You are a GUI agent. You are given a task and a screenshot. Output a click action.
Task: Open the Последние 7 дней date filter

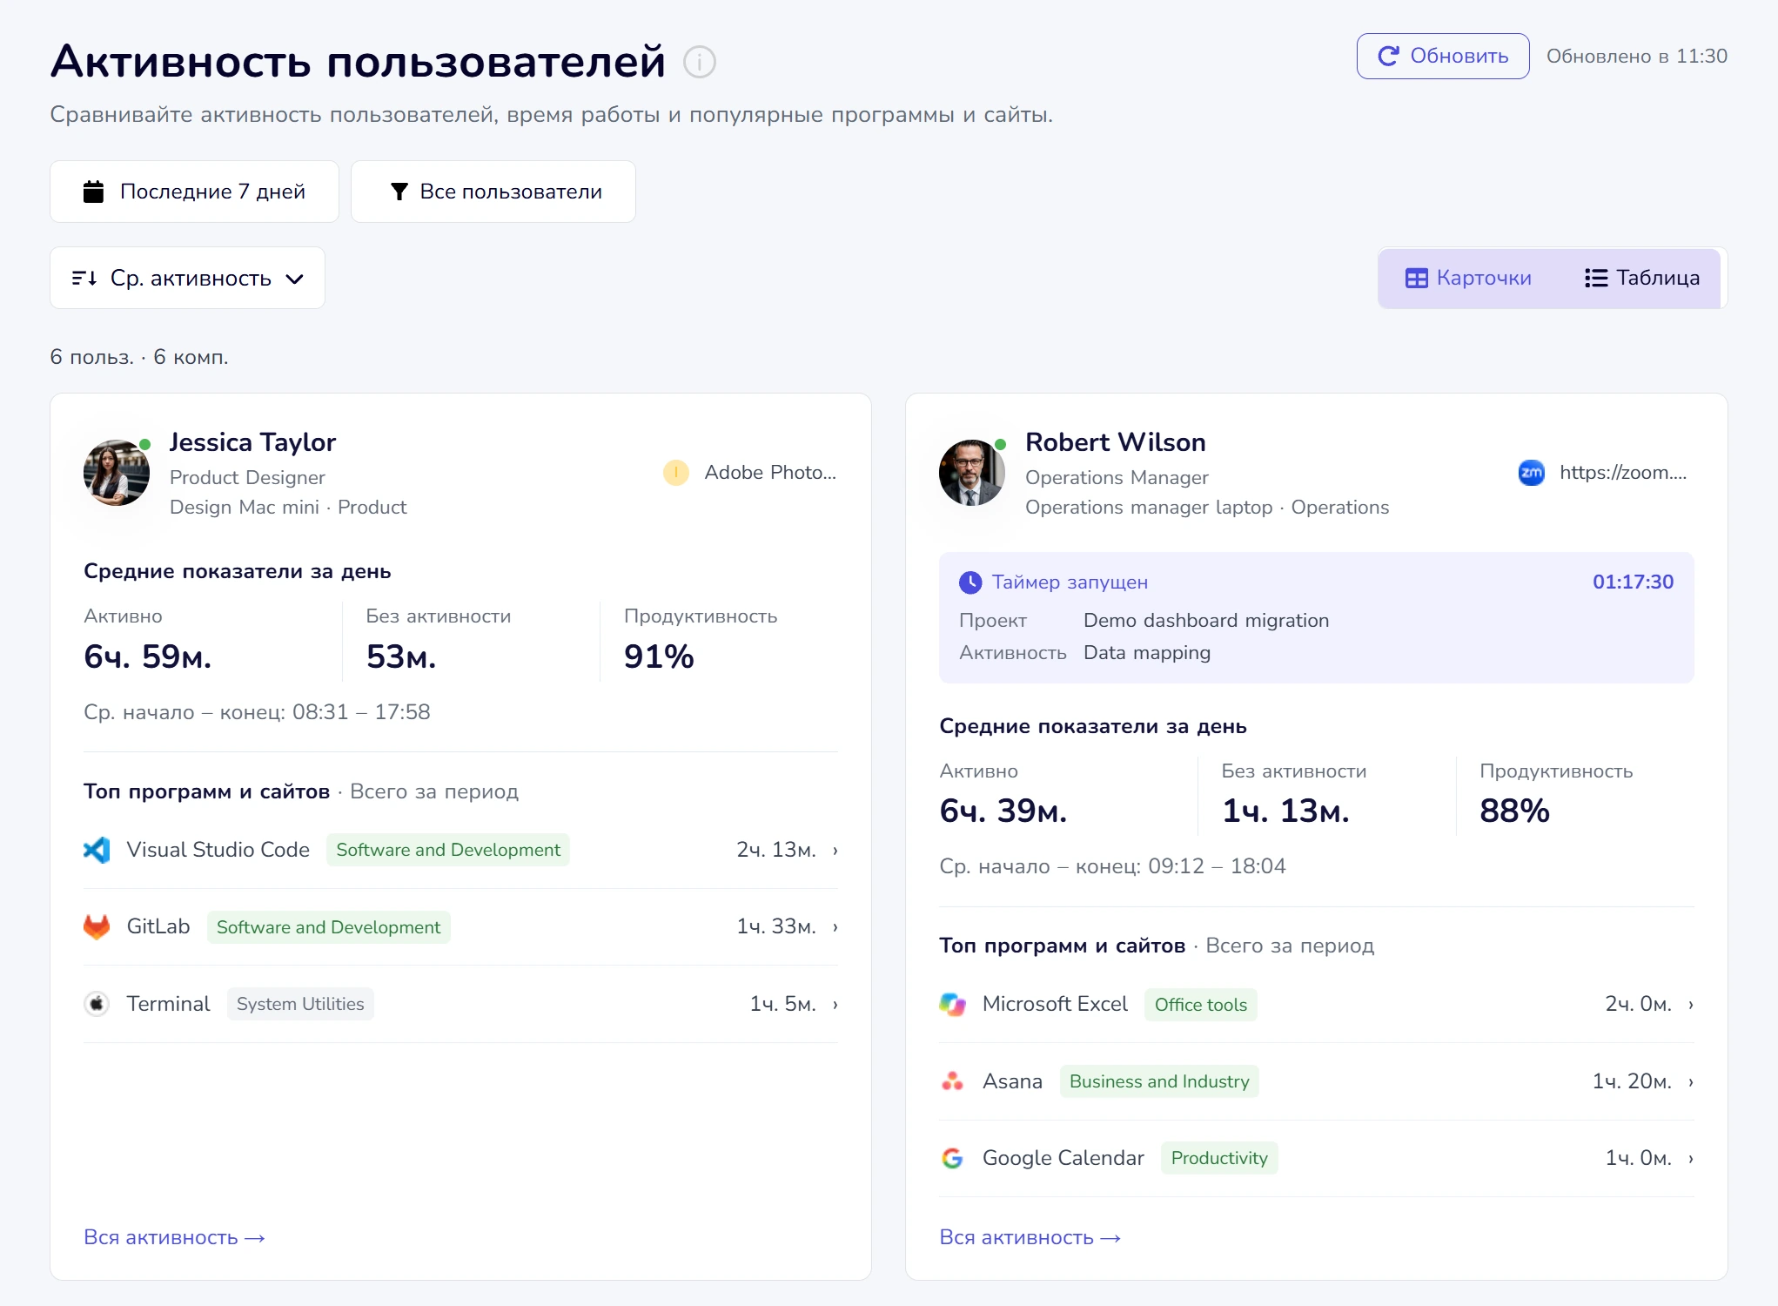[194, 192]
